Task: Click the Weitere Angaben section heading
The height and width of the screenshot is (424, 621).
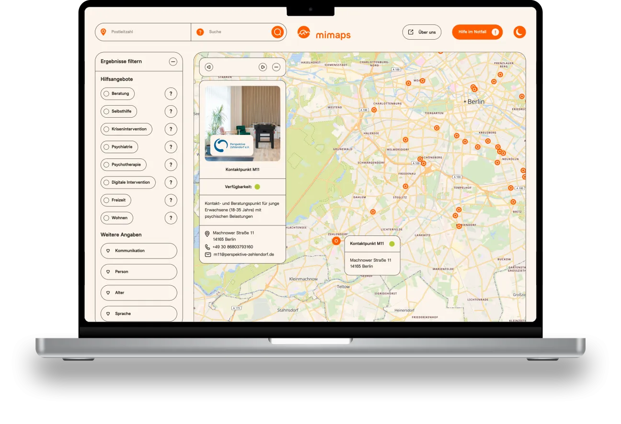Action: [121, 235]
